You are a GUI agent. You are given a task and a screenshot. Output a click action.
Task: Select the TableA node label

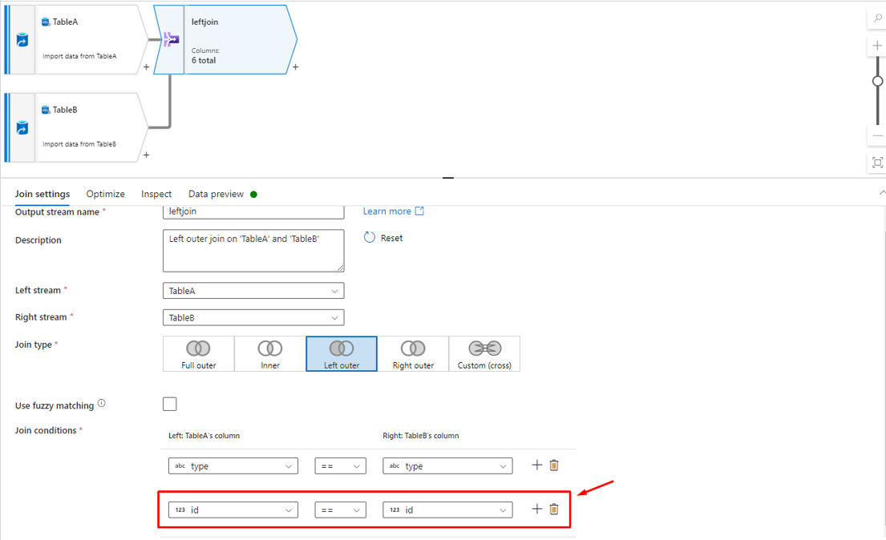(x=66, y=22)
